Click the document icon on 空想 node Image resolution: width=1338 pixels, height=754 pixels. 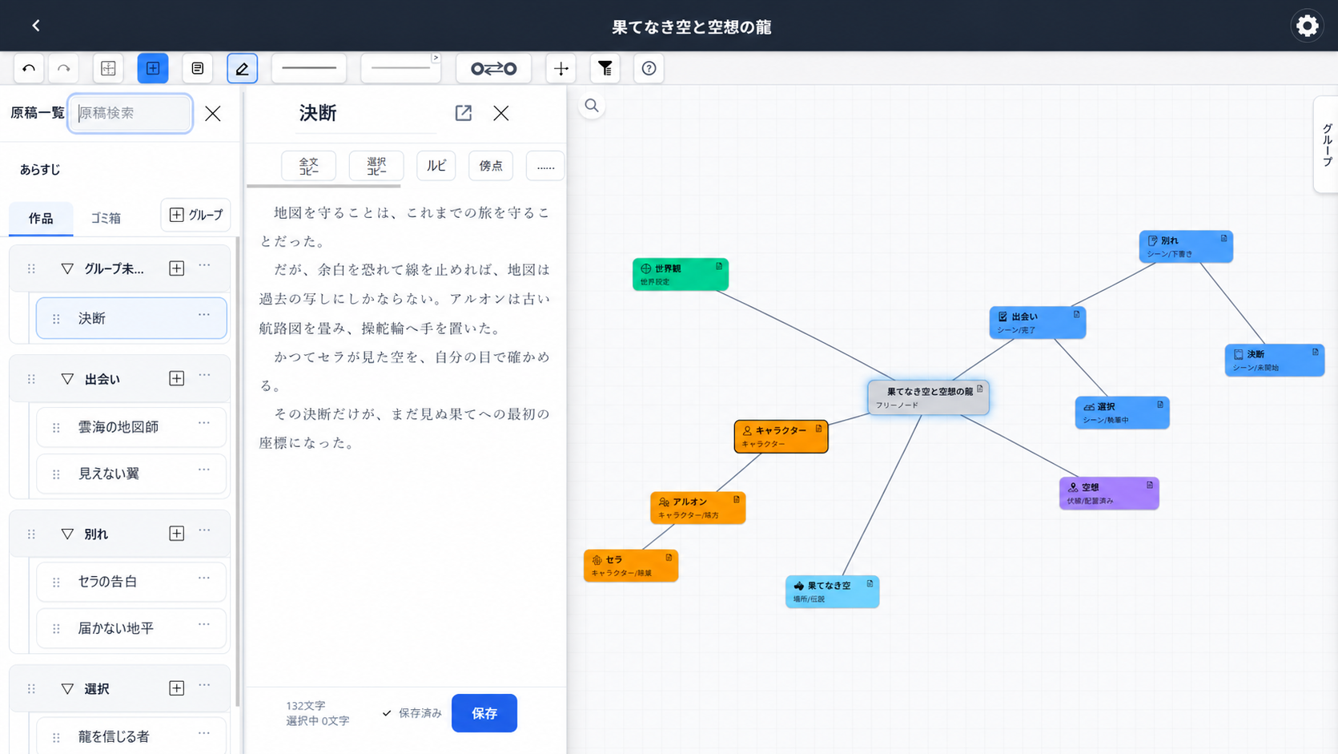pyautogui.click(x=1150, y=485)
